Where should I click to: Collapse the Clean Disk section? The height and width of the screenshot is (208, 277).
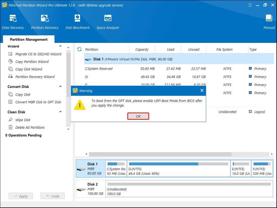point(60,112)
